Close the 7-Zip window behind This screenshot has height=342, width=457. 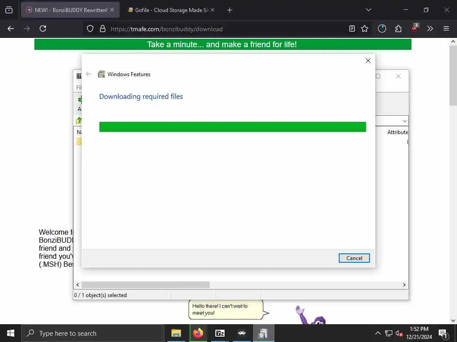pos(399,76)
